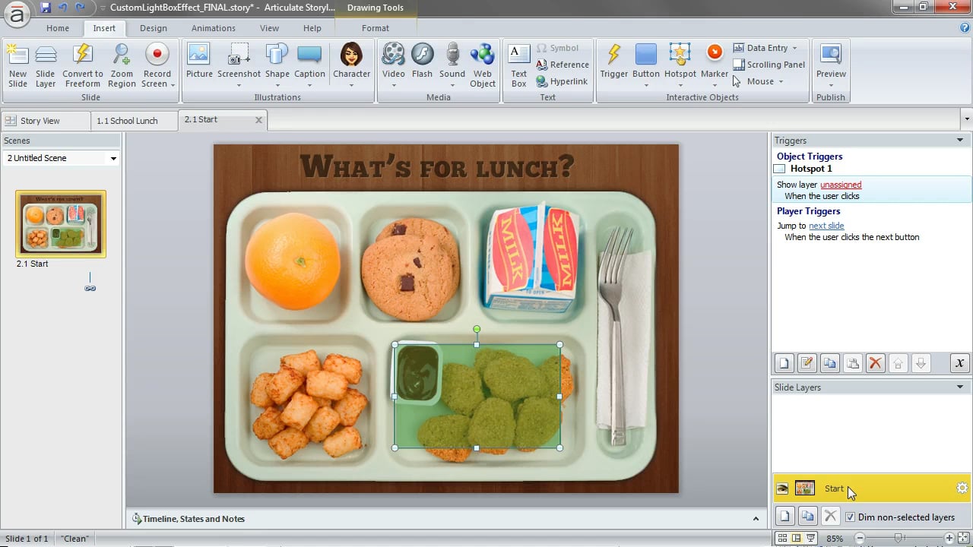Click the zoom slider handle
Screen dimensions: 973x547
(x=899, y=538)
